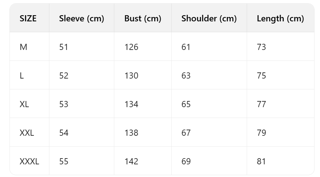The image size is (320, 177).
Task: Click sleeve value 54 for size XXL
Action: [63, 133]
